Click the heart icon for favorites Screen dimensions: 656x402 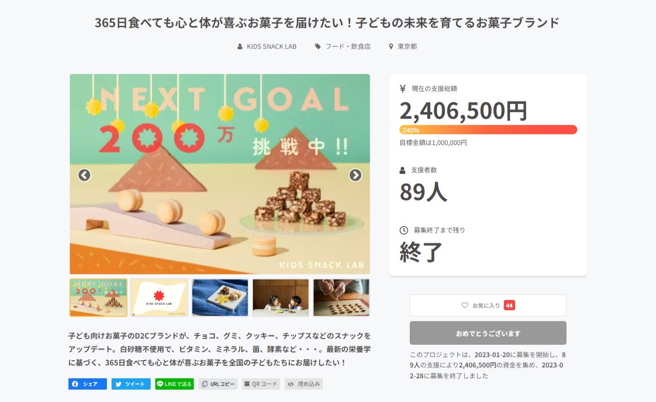point(465,305)
